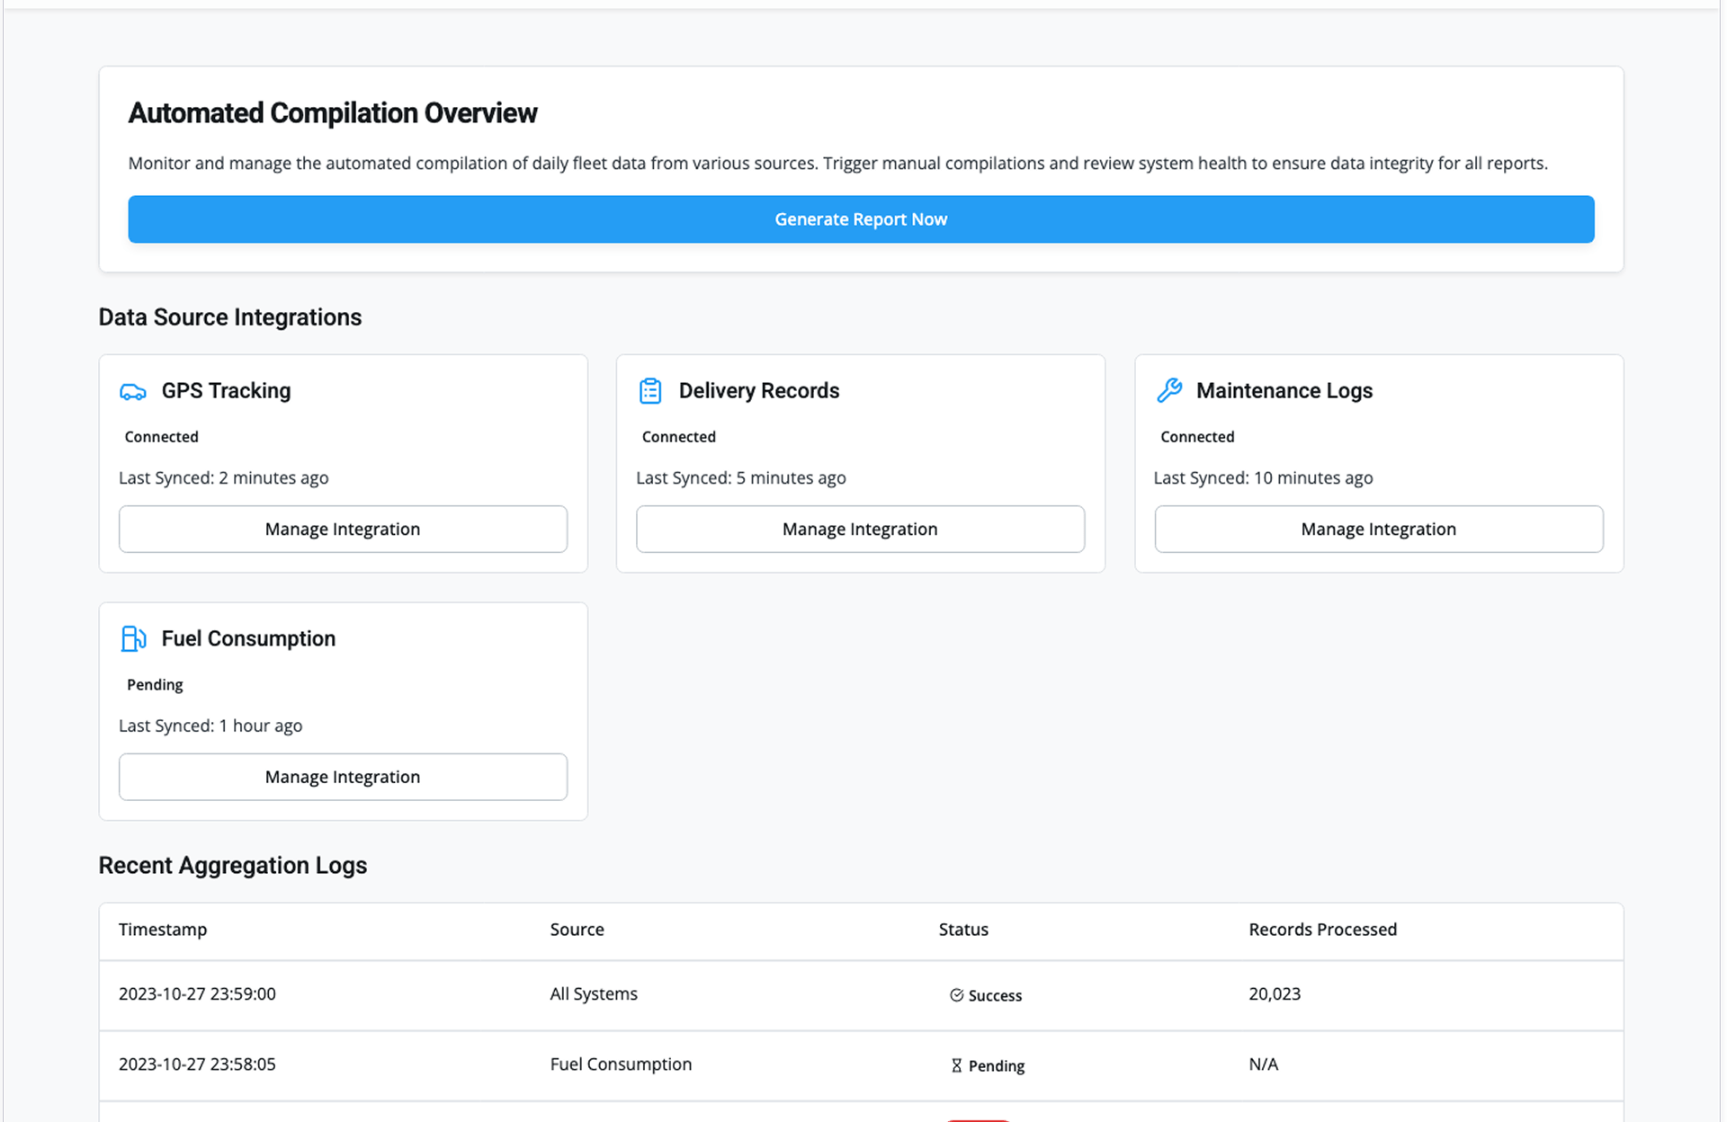Click the Connected badge on GPS Tracking

161,437
